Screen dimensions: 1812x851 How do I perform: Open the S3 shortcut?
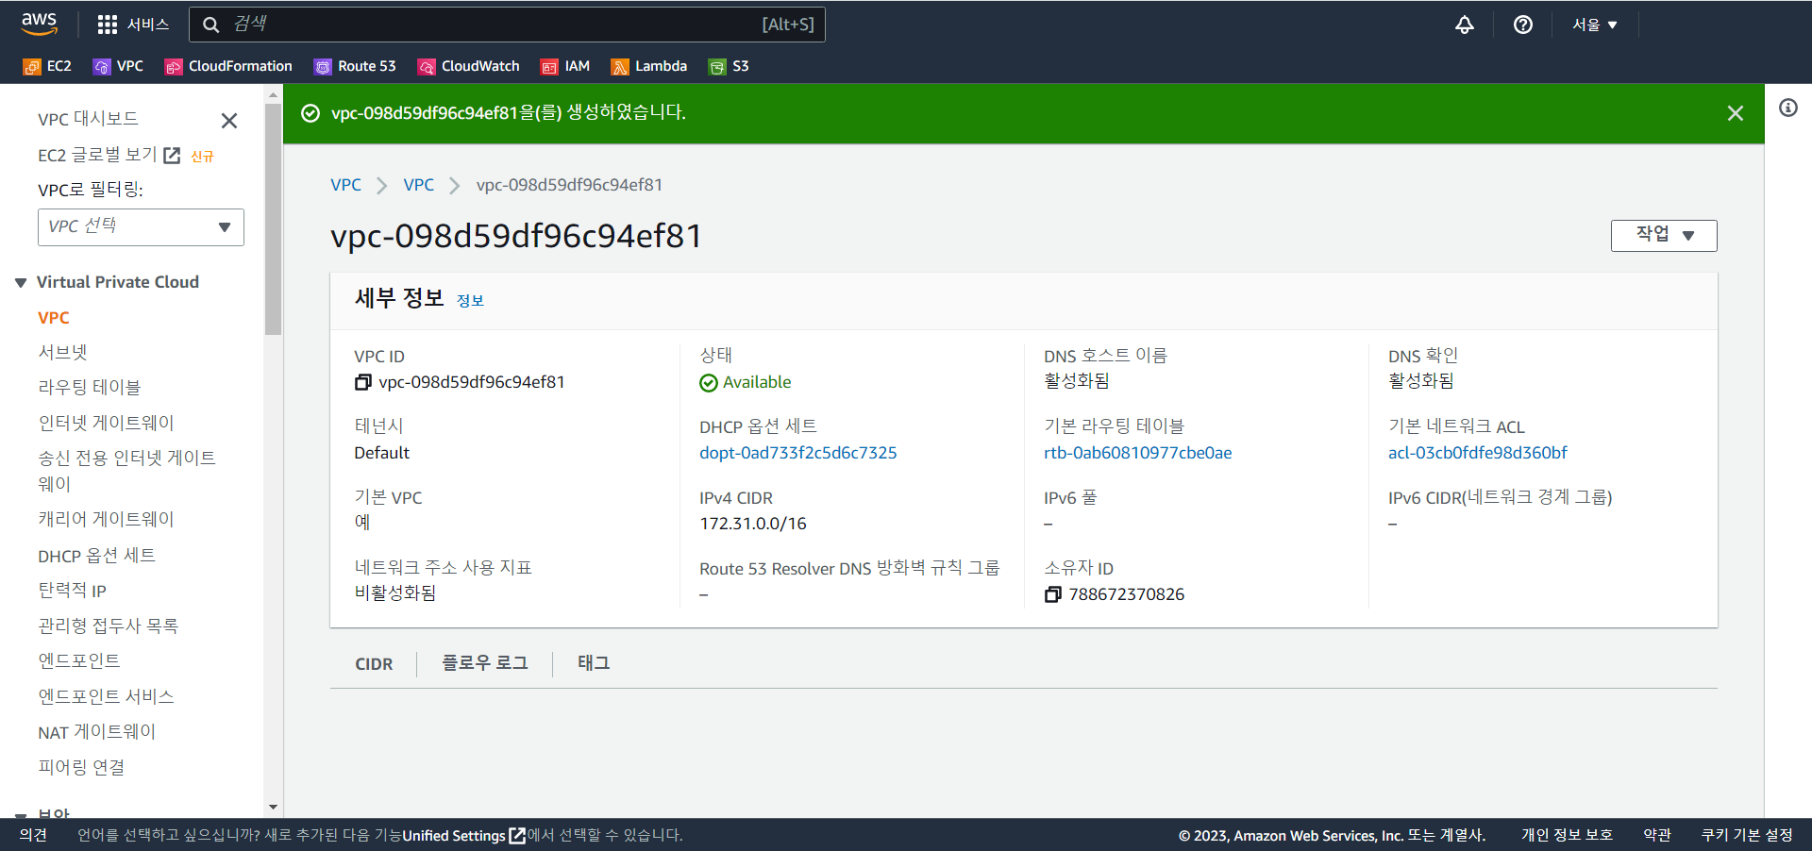tap(729, 66)
